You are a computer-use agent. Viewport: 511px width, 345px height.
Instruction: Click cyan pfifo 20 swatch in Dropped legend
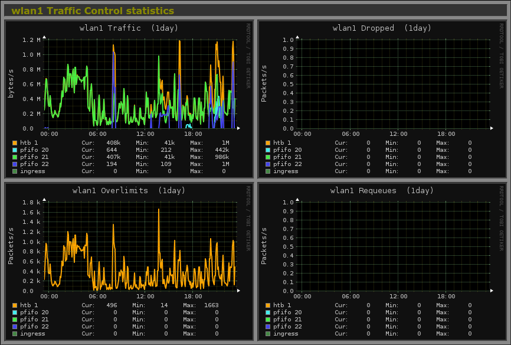click(x=268, y=150)
